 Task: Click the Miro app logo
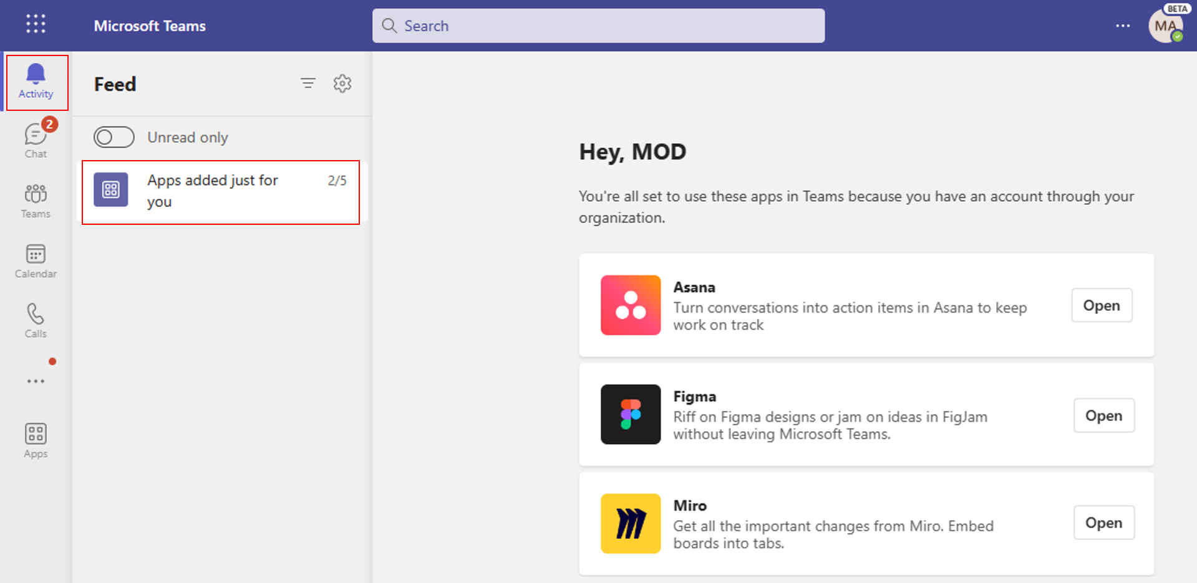click(x=631, y=523)
